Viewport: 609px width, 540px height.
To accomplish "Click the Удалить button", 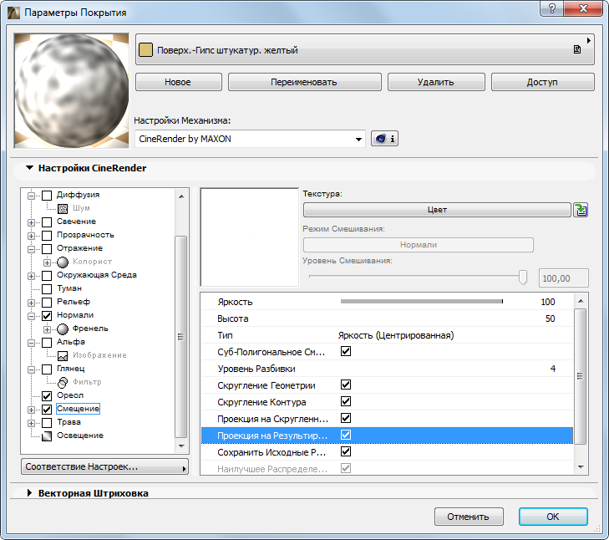I will click(x=436, y=82).
